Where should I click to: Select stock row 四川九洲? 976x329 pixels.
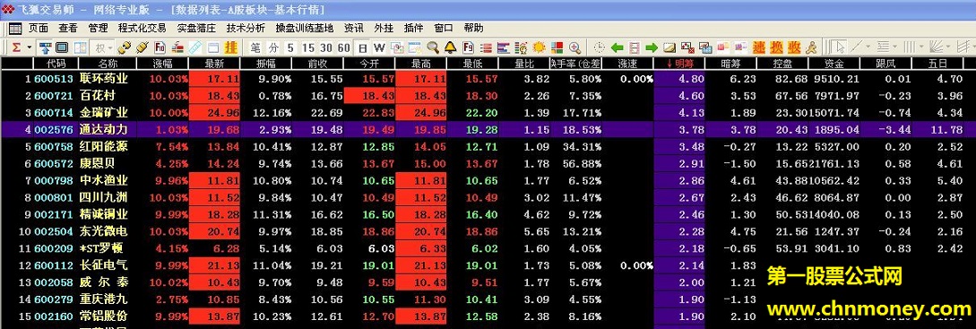(488, 197)
